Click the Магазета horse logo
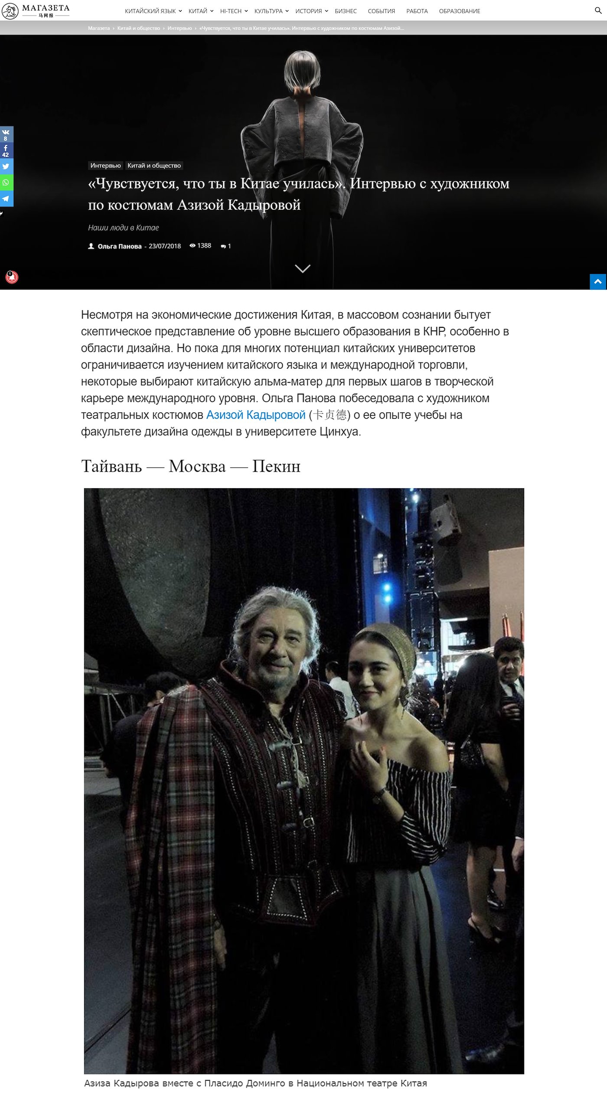The image size is (607, 1095). pos(10,11)
